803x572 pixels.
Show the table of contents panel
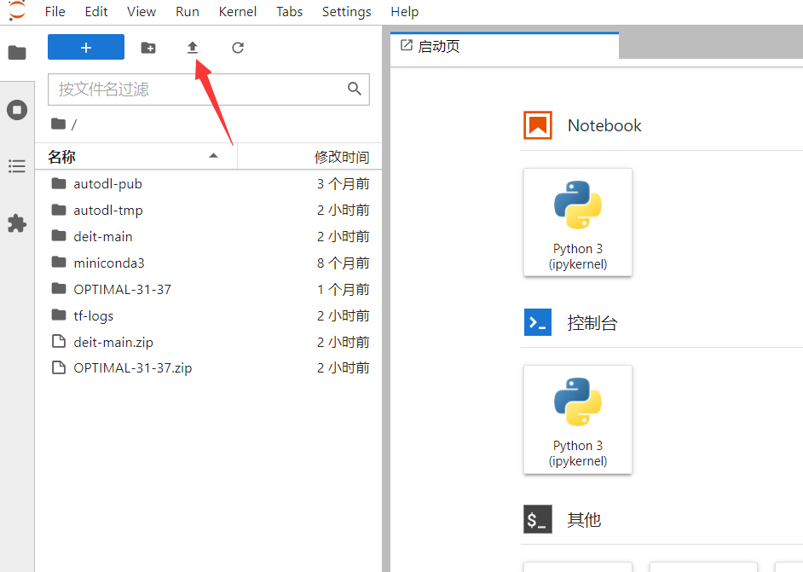point(17,166)
